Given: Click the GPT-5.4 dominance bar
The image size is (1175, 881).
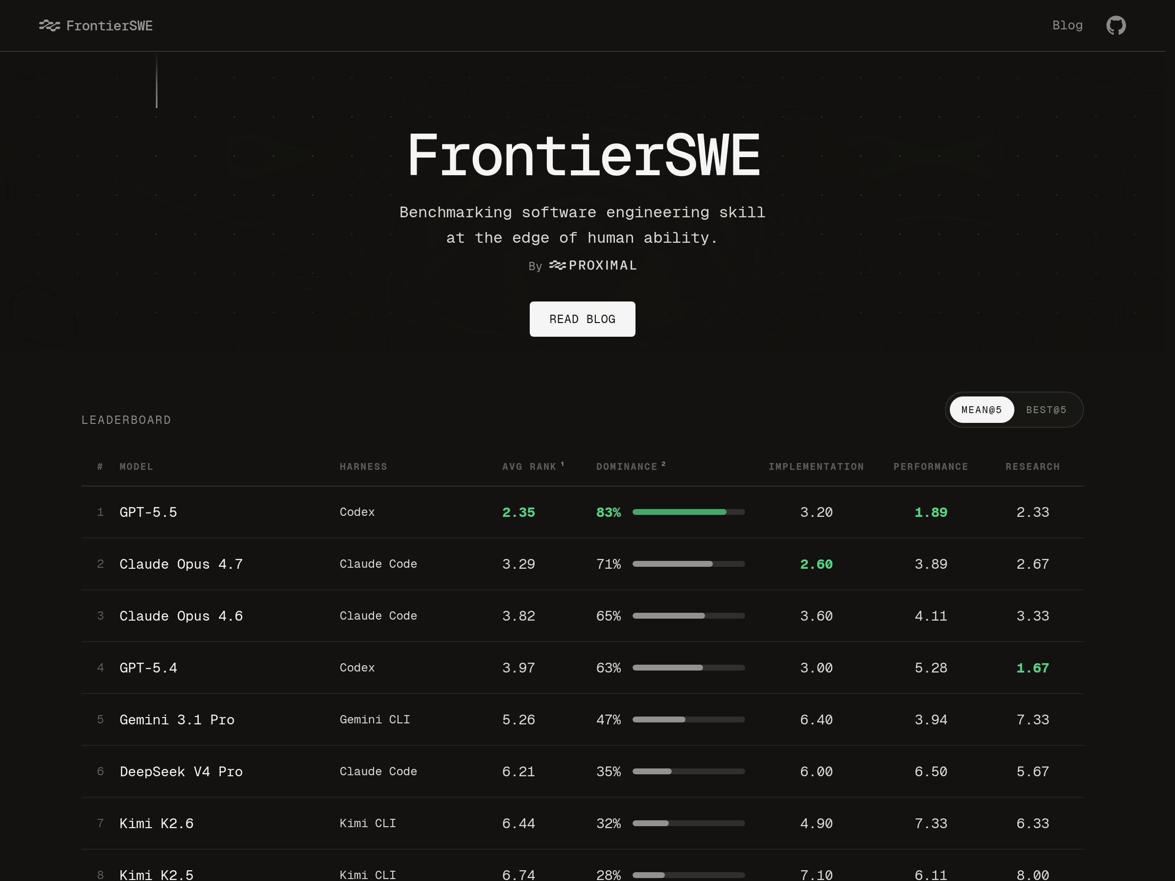Looking at the screenshot, I should click(688, 668).
